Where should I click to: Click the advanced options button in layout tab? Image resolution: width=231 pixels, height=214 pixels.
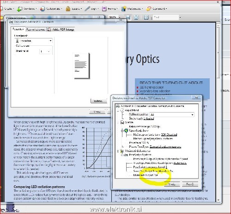pyautogui.click(x=98, y=101)
